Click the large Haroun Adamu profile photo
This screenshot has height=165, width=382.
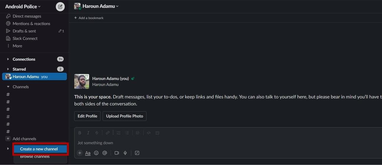81,81
